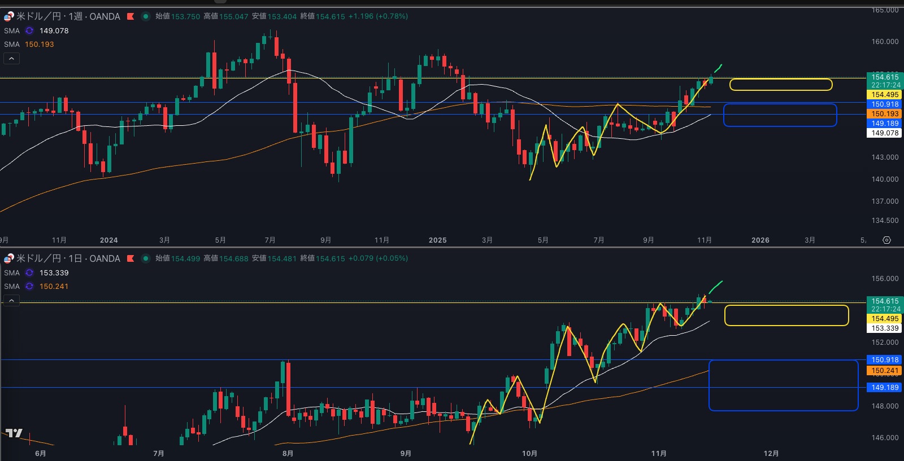Open chart settings hexagon icon on time axis
Screen dimensions: 904x461
886,240
